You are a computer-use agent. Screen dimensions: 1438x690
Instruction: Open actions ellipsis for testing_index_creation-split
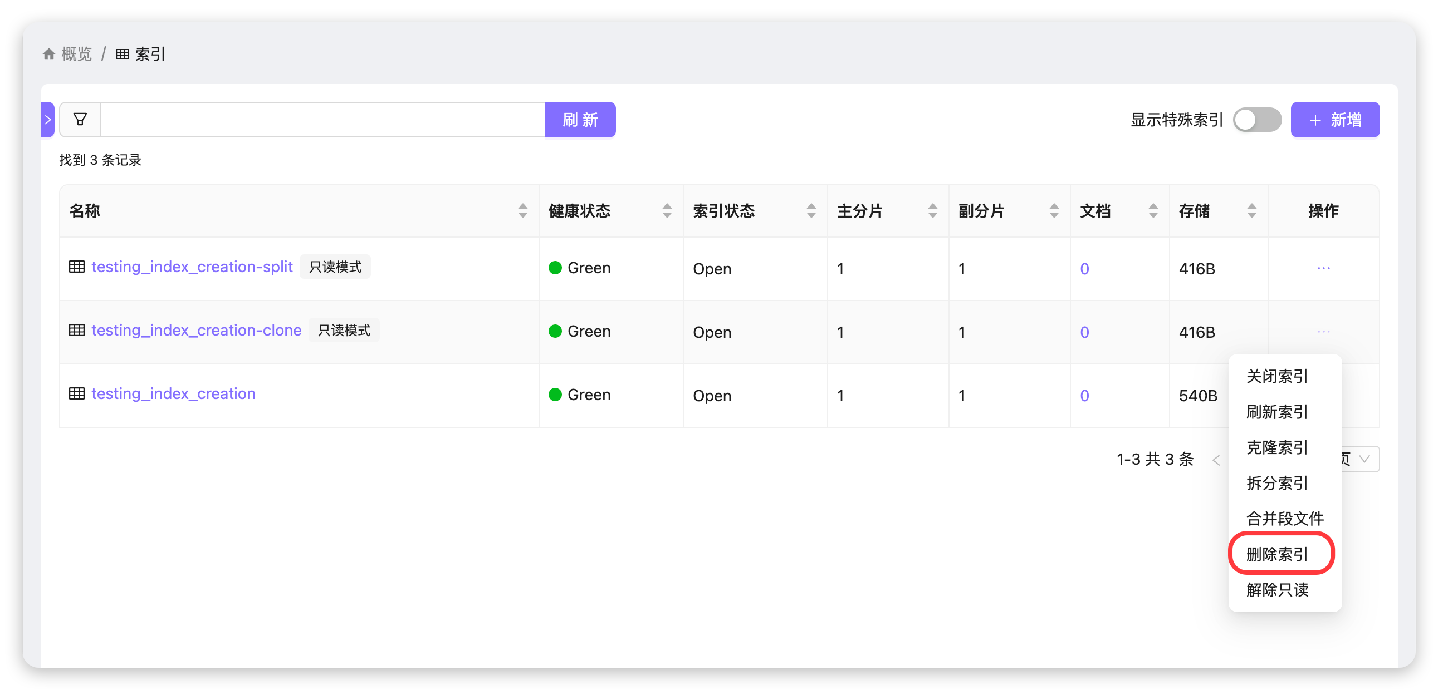pyautogui.click(x=1323, y=268)
